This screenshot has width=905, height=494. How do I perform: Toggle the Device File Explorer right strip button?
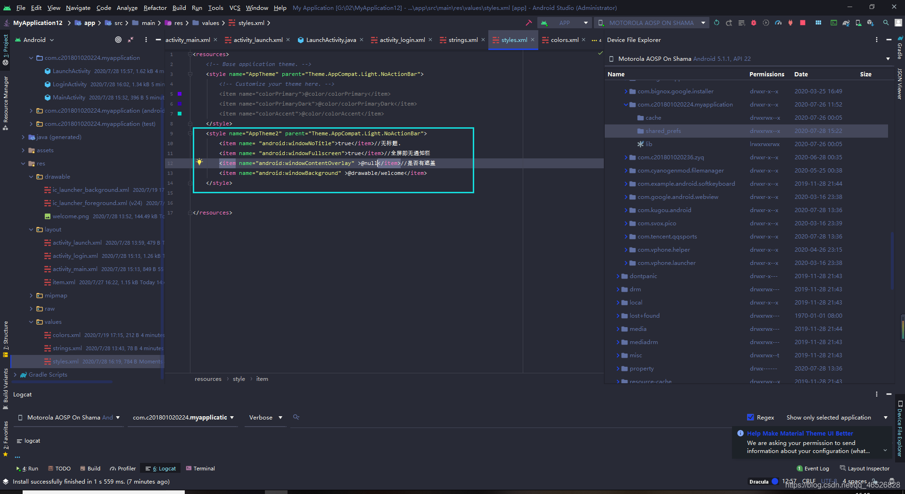coord(900,428)
